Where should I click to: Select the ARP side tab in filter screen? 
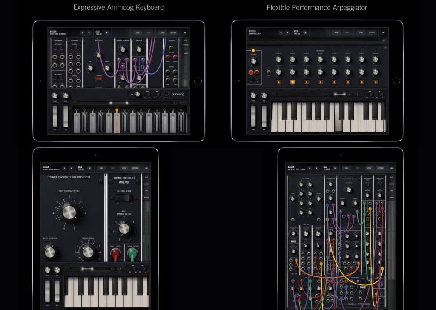point(146,191)
